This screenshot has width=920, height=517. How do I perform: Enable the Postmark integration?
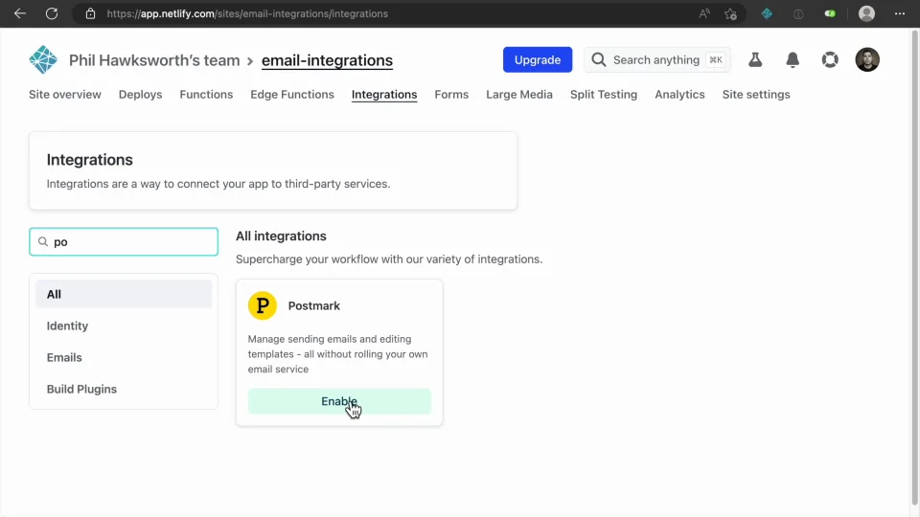pos(339,401)
